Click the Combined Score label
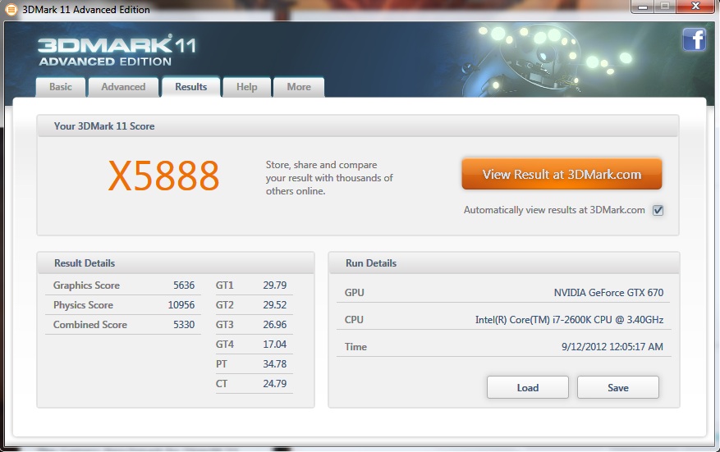The image size is (720, 452). (x=90, y=325)
